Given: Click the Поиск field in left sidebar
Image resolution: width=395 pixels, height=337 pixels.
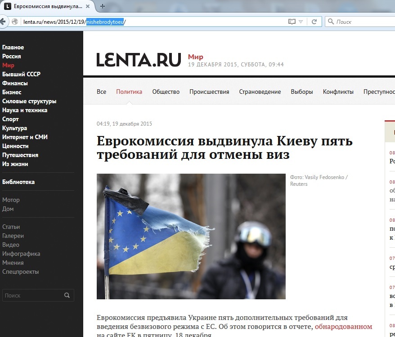Looking at the screenshot, I should tap(31, 295).
